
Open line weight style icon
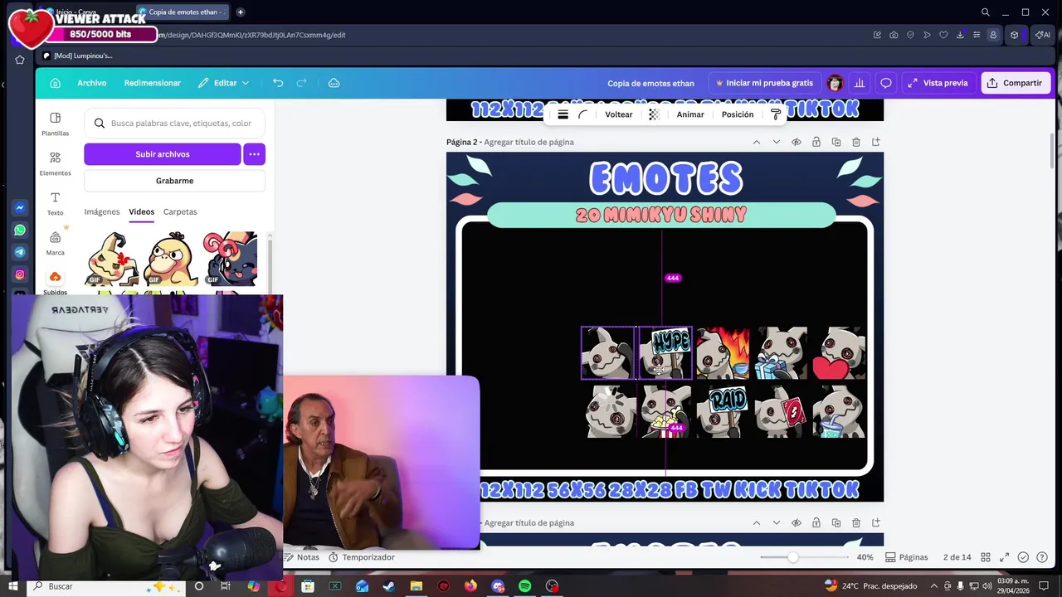pos(563,114)
